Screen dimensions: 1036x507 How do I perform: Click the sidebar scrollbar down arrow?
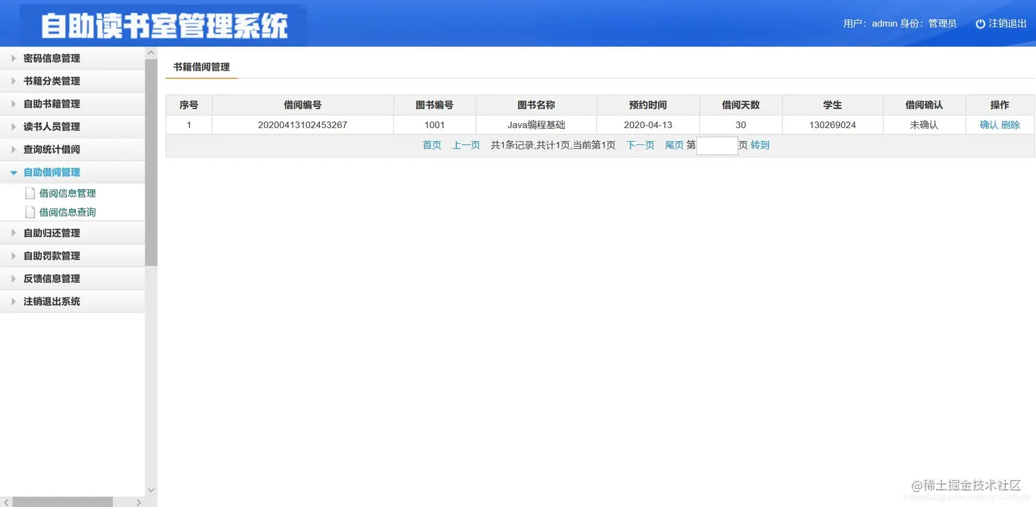(151, 490)
